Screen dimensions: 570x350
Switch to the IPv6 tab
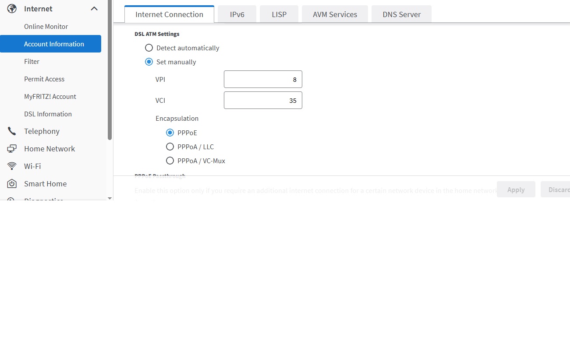point(237,14)
